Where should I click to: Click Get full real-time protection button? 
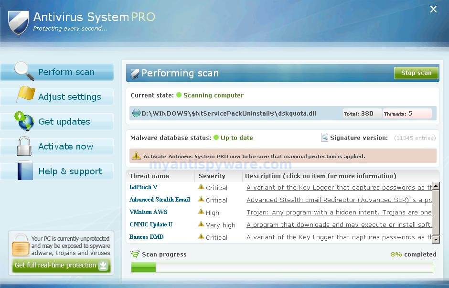tap(61, 266)
